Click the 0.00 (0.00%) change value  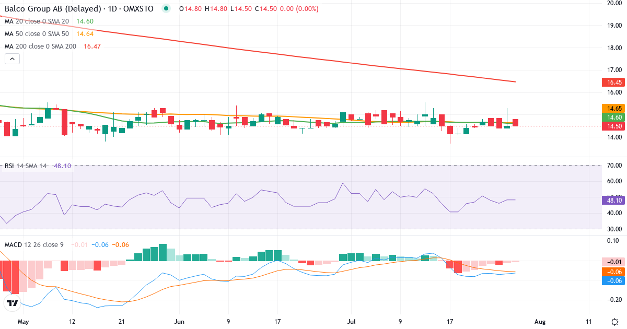point(299,9)
